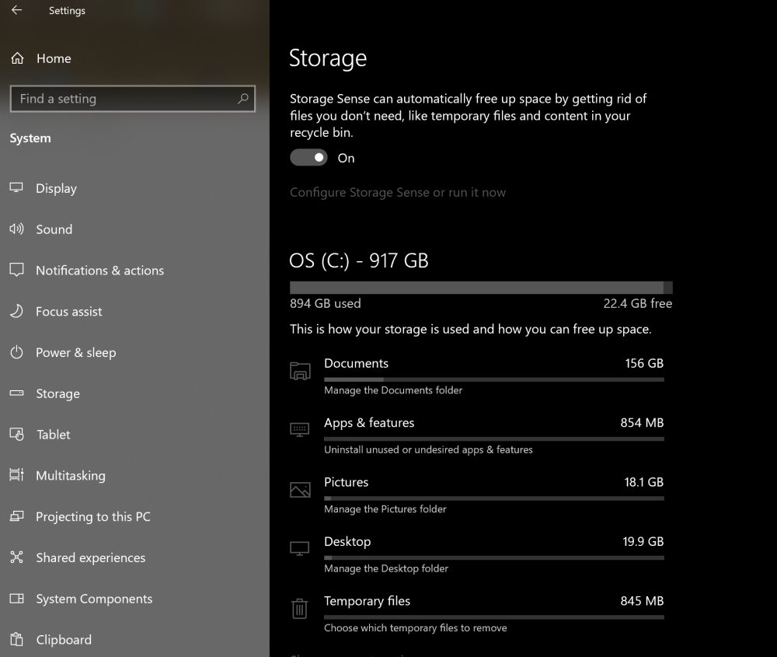
Task: Go to Multitasking settings
Action: (70, 476)
